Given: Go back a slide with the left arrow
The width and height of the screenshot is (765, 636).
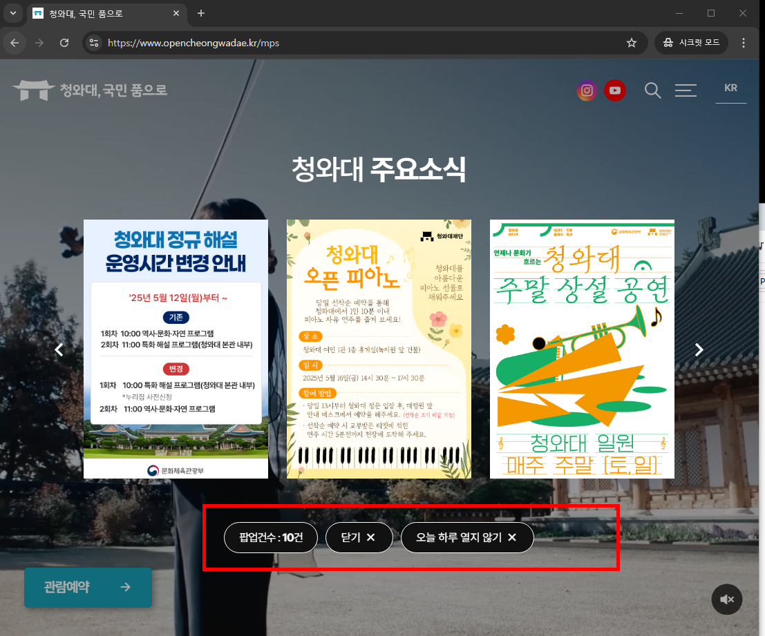Looking at the screenshot, I should 59,349.
